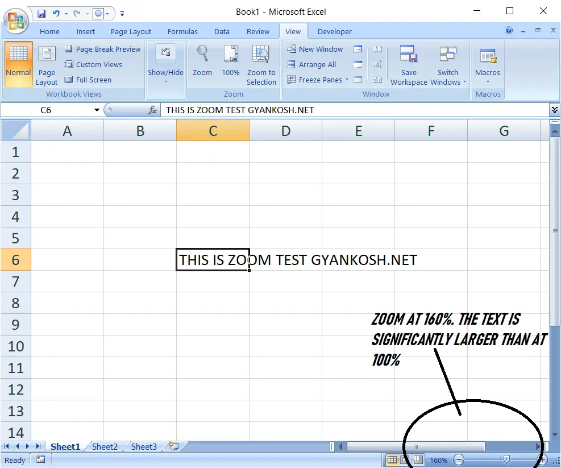Select cell C6 with the zoom test text
This screenshot has height=468, width=561.
[213, 260]
